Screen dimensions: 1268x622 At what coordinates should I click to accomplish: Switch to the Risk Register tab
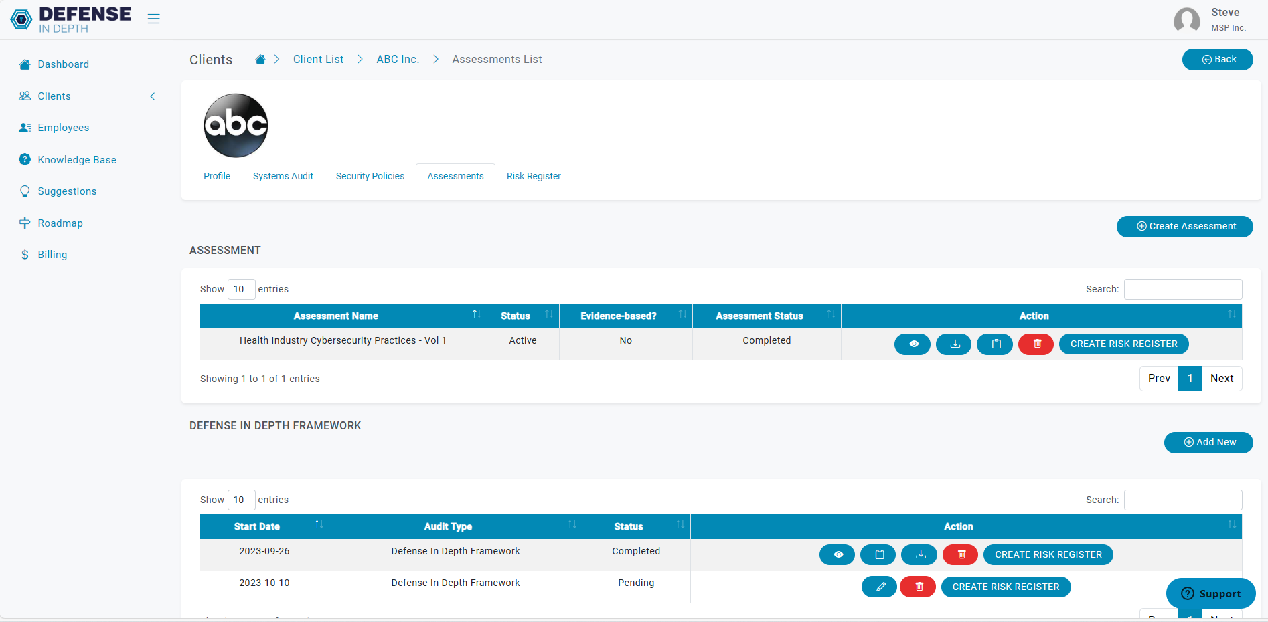[x=534, y=176]
